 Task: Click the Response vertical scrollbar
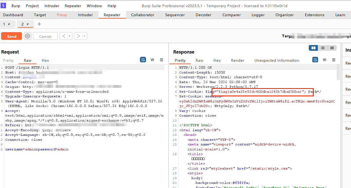click(338, 72)
